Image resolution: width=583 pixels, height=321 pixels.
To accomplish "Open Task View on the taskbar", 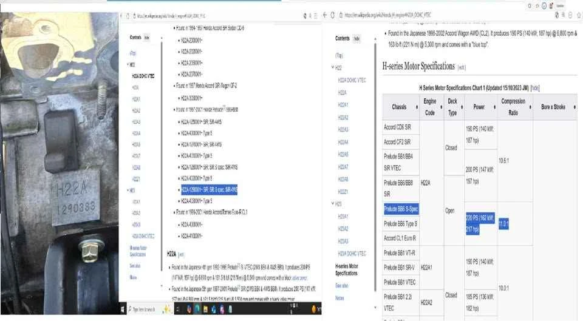I will 178,309.
